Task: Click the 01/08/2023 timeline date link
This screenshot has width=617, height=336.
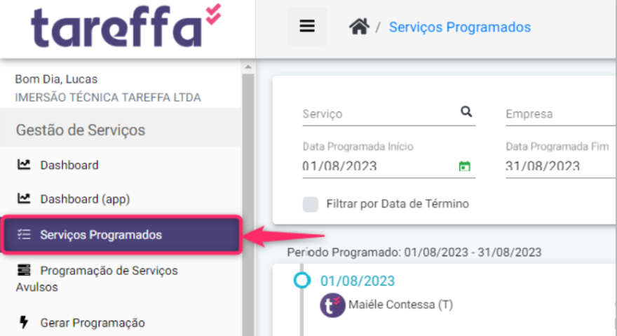Action: (358, 281)
